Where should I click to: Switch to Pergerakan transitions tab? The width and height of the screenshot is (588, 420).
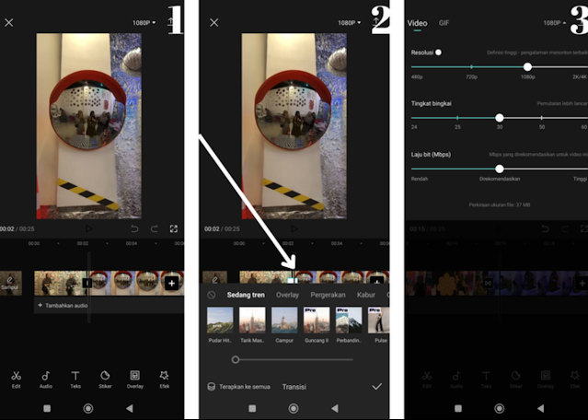pos(328,295)
